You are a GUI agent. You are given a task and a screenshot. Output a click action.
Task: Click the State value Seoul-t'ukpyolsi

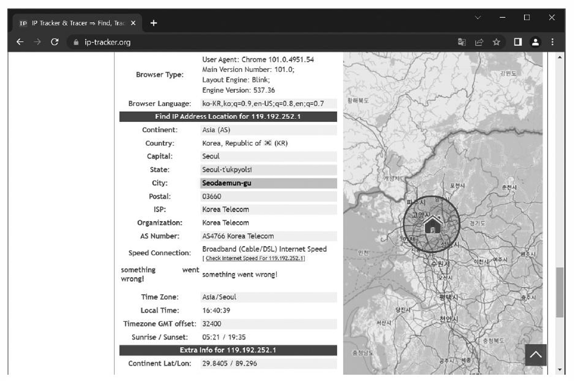tap(227, 170)
